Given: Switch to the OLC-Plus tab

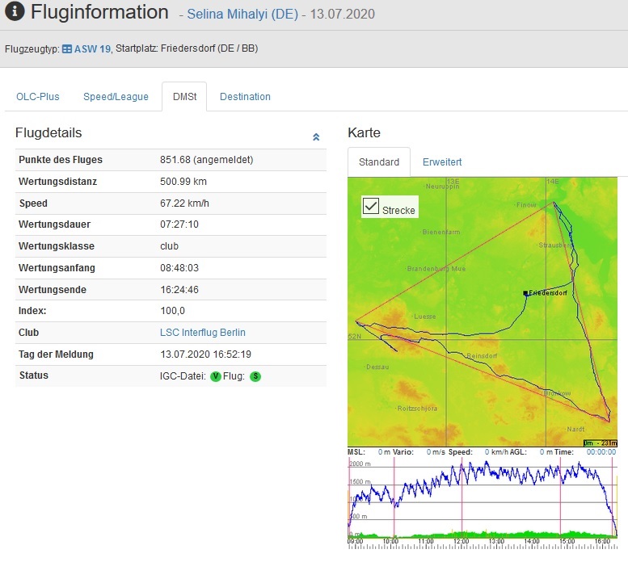Looking at the screenshot, I should [x=38, y=97].
